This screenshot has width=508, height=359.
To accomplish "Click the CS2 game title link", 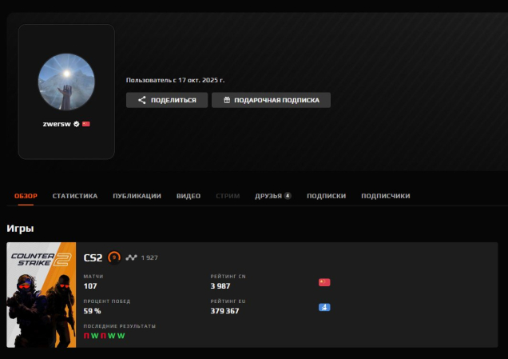I will (x=93, y=257).
